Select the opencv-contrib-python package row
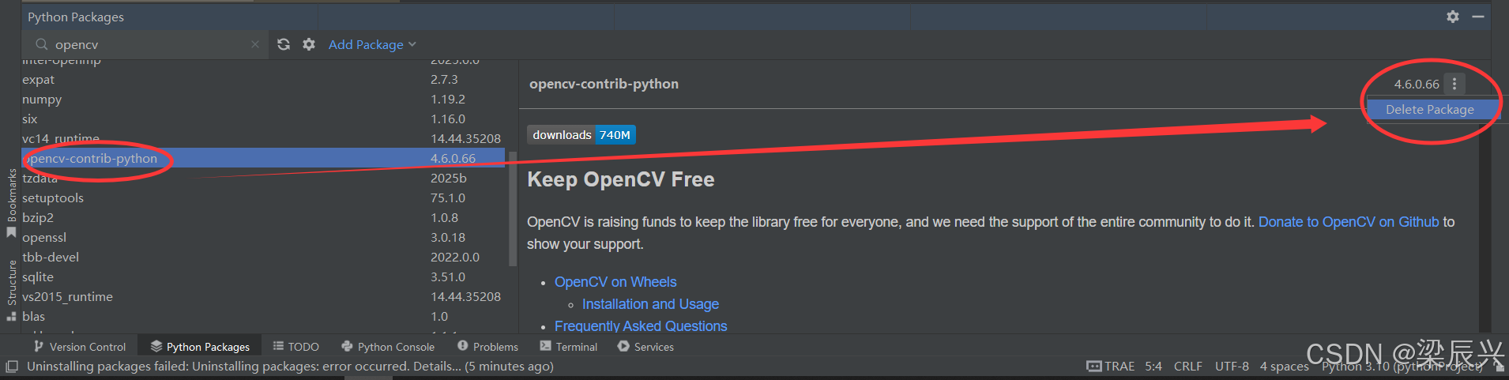The height and width of the screenshot is (380, 1509). [x=263, y=158]
